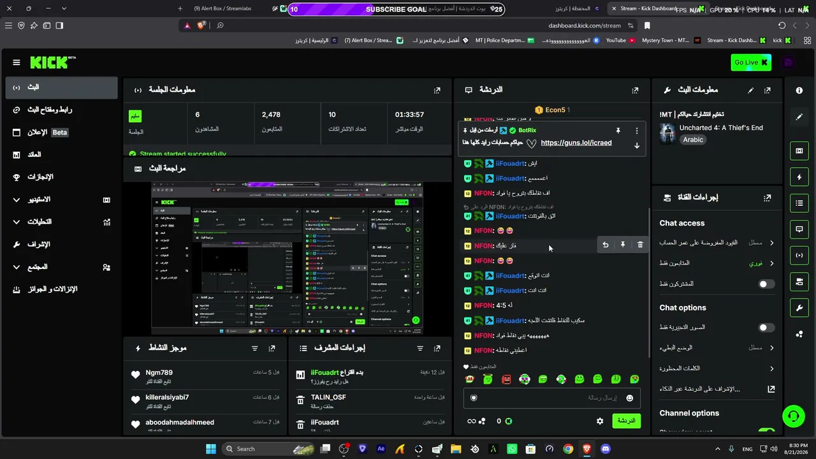Edit stream info with the pencil icon

pyautogui.click(x=750, y=91)
